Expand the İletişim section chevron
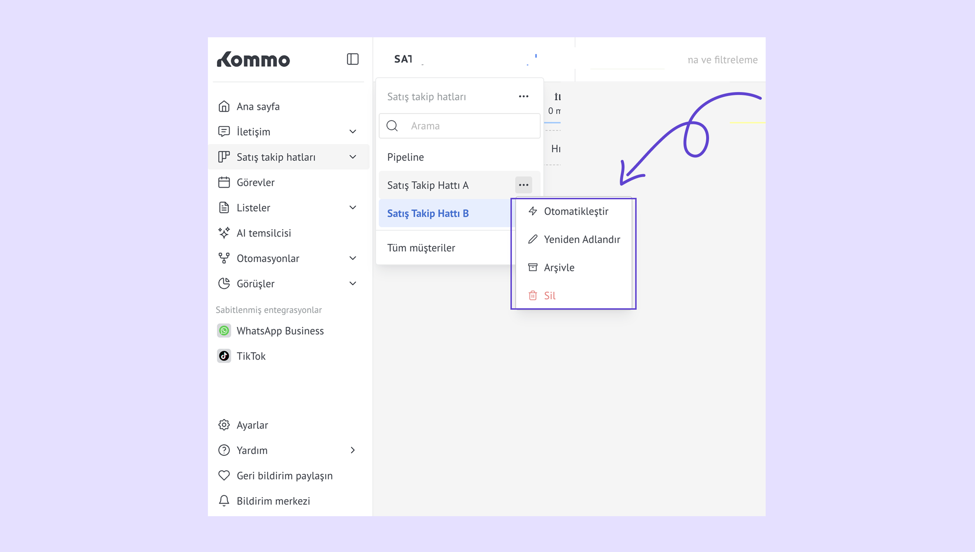This screenshot has height=552, width=975. (353, 132)
